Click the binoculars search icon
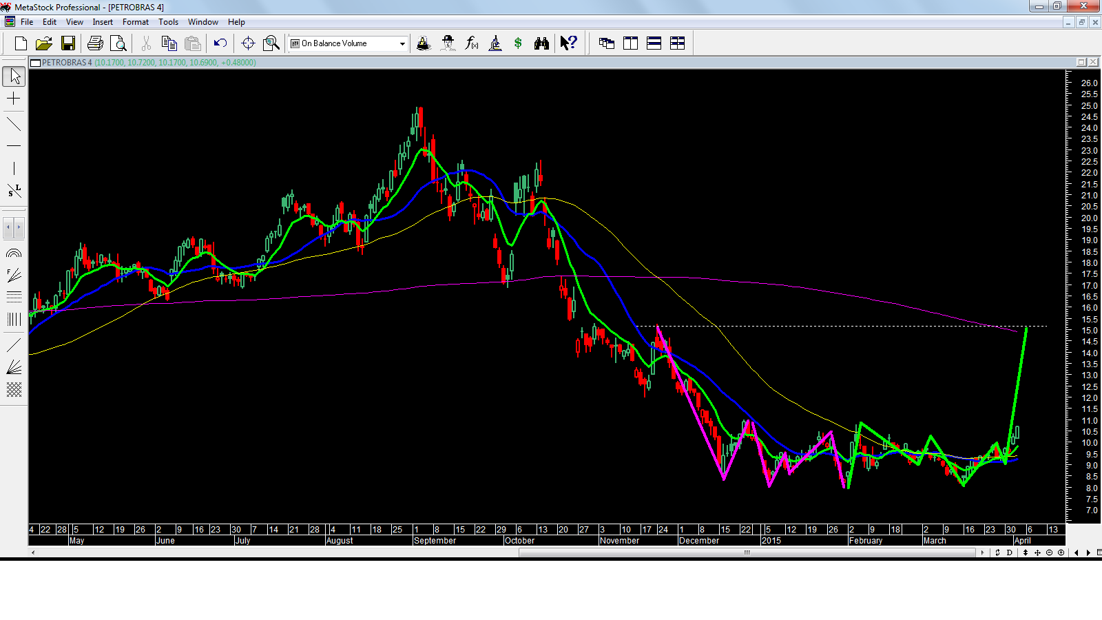This screenshot has width=1102, height=620. click(541, 43)
